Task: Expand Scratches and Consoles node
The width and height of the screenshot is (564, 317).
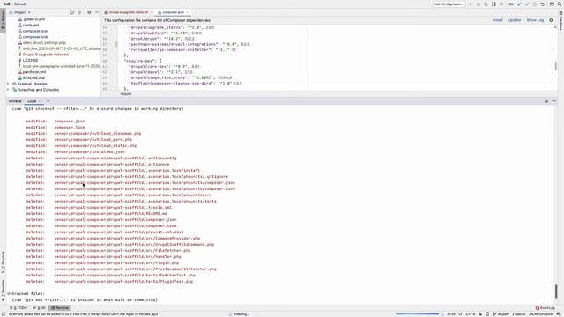Action: [x=8, y=90]
